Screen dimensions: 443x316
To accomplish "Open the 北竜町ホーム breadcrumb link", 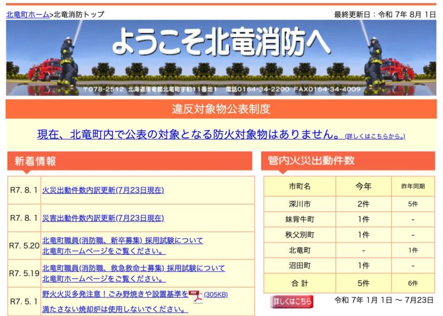I will 28,14.
